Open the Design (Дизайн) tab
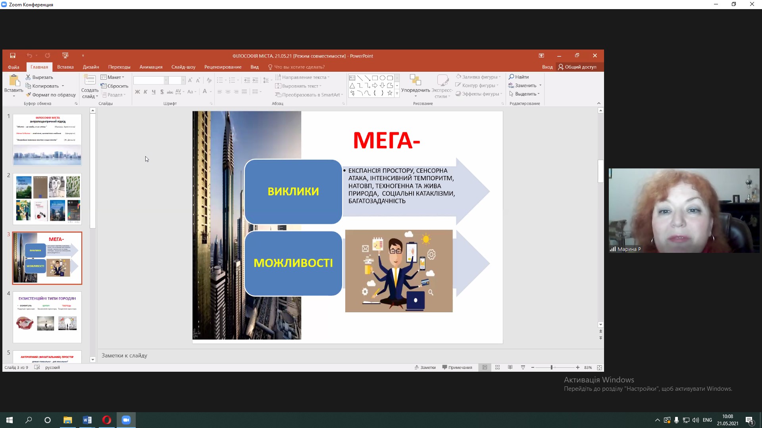The width and height of the screenshot is (762, 428). click(91, 67)
